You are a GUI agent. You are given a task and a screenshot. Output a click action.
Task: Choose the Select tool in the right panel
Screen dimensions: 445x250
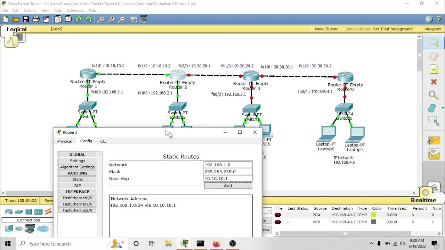tap(434, 43)
